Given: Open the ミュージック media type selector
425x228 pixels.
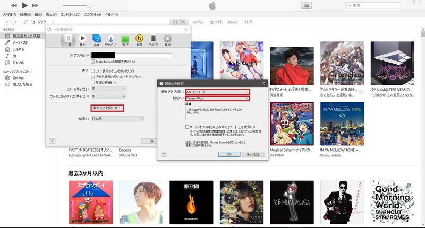Looking at the screenshot, I should 39,22.
